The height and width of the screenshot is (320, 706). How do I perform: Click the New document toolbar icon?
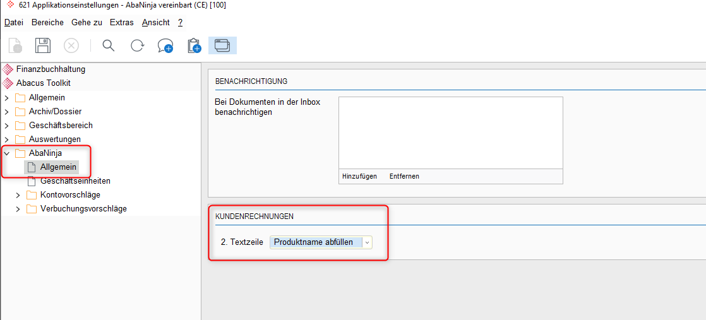(x=15, y=46)
